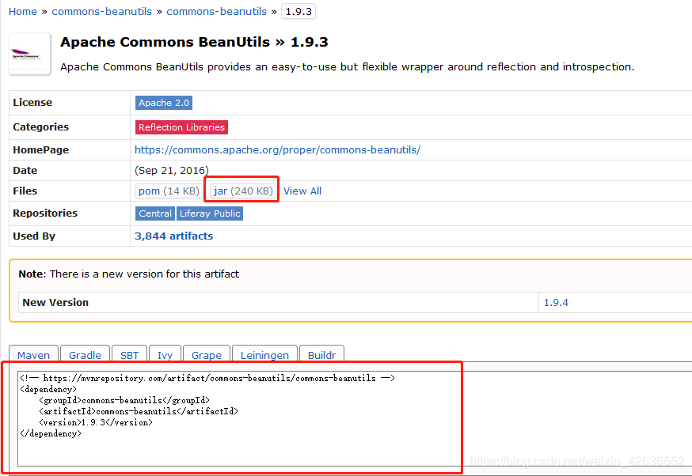Open the Liferay Public repository badge
This screenshot has width=692, height=476.
pyautogui.click(x=210, y=213)
